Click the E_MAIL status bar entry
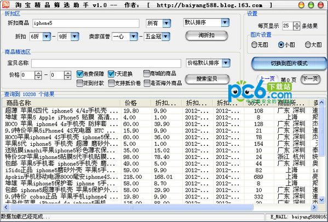Image resolution: width=328 pixels, height=222 pixels. coord(299,217)
